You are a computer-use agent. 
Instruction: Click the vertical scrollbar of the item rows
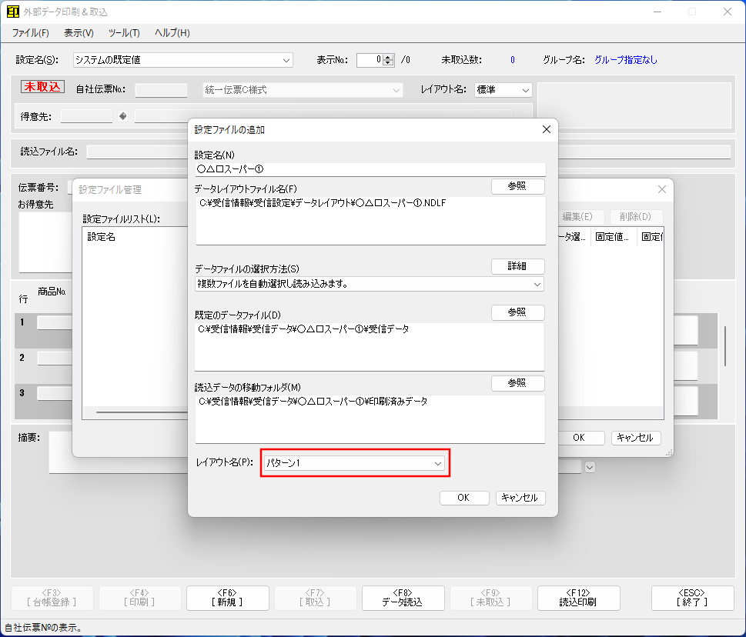click(x=724, y=346)
